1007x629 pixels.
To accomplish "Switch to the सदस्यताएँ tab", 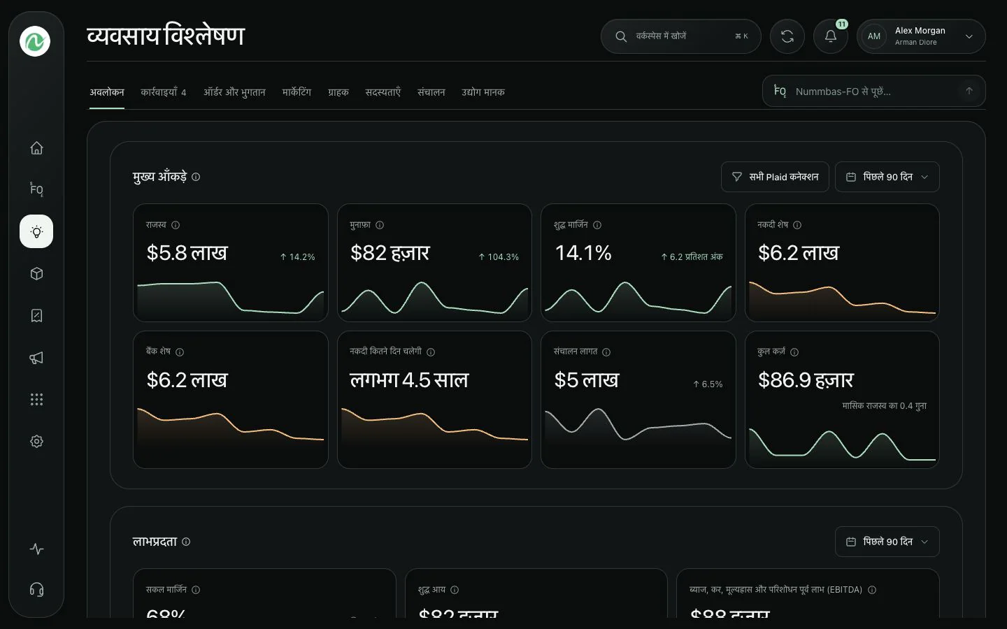I will click(383, 92).
